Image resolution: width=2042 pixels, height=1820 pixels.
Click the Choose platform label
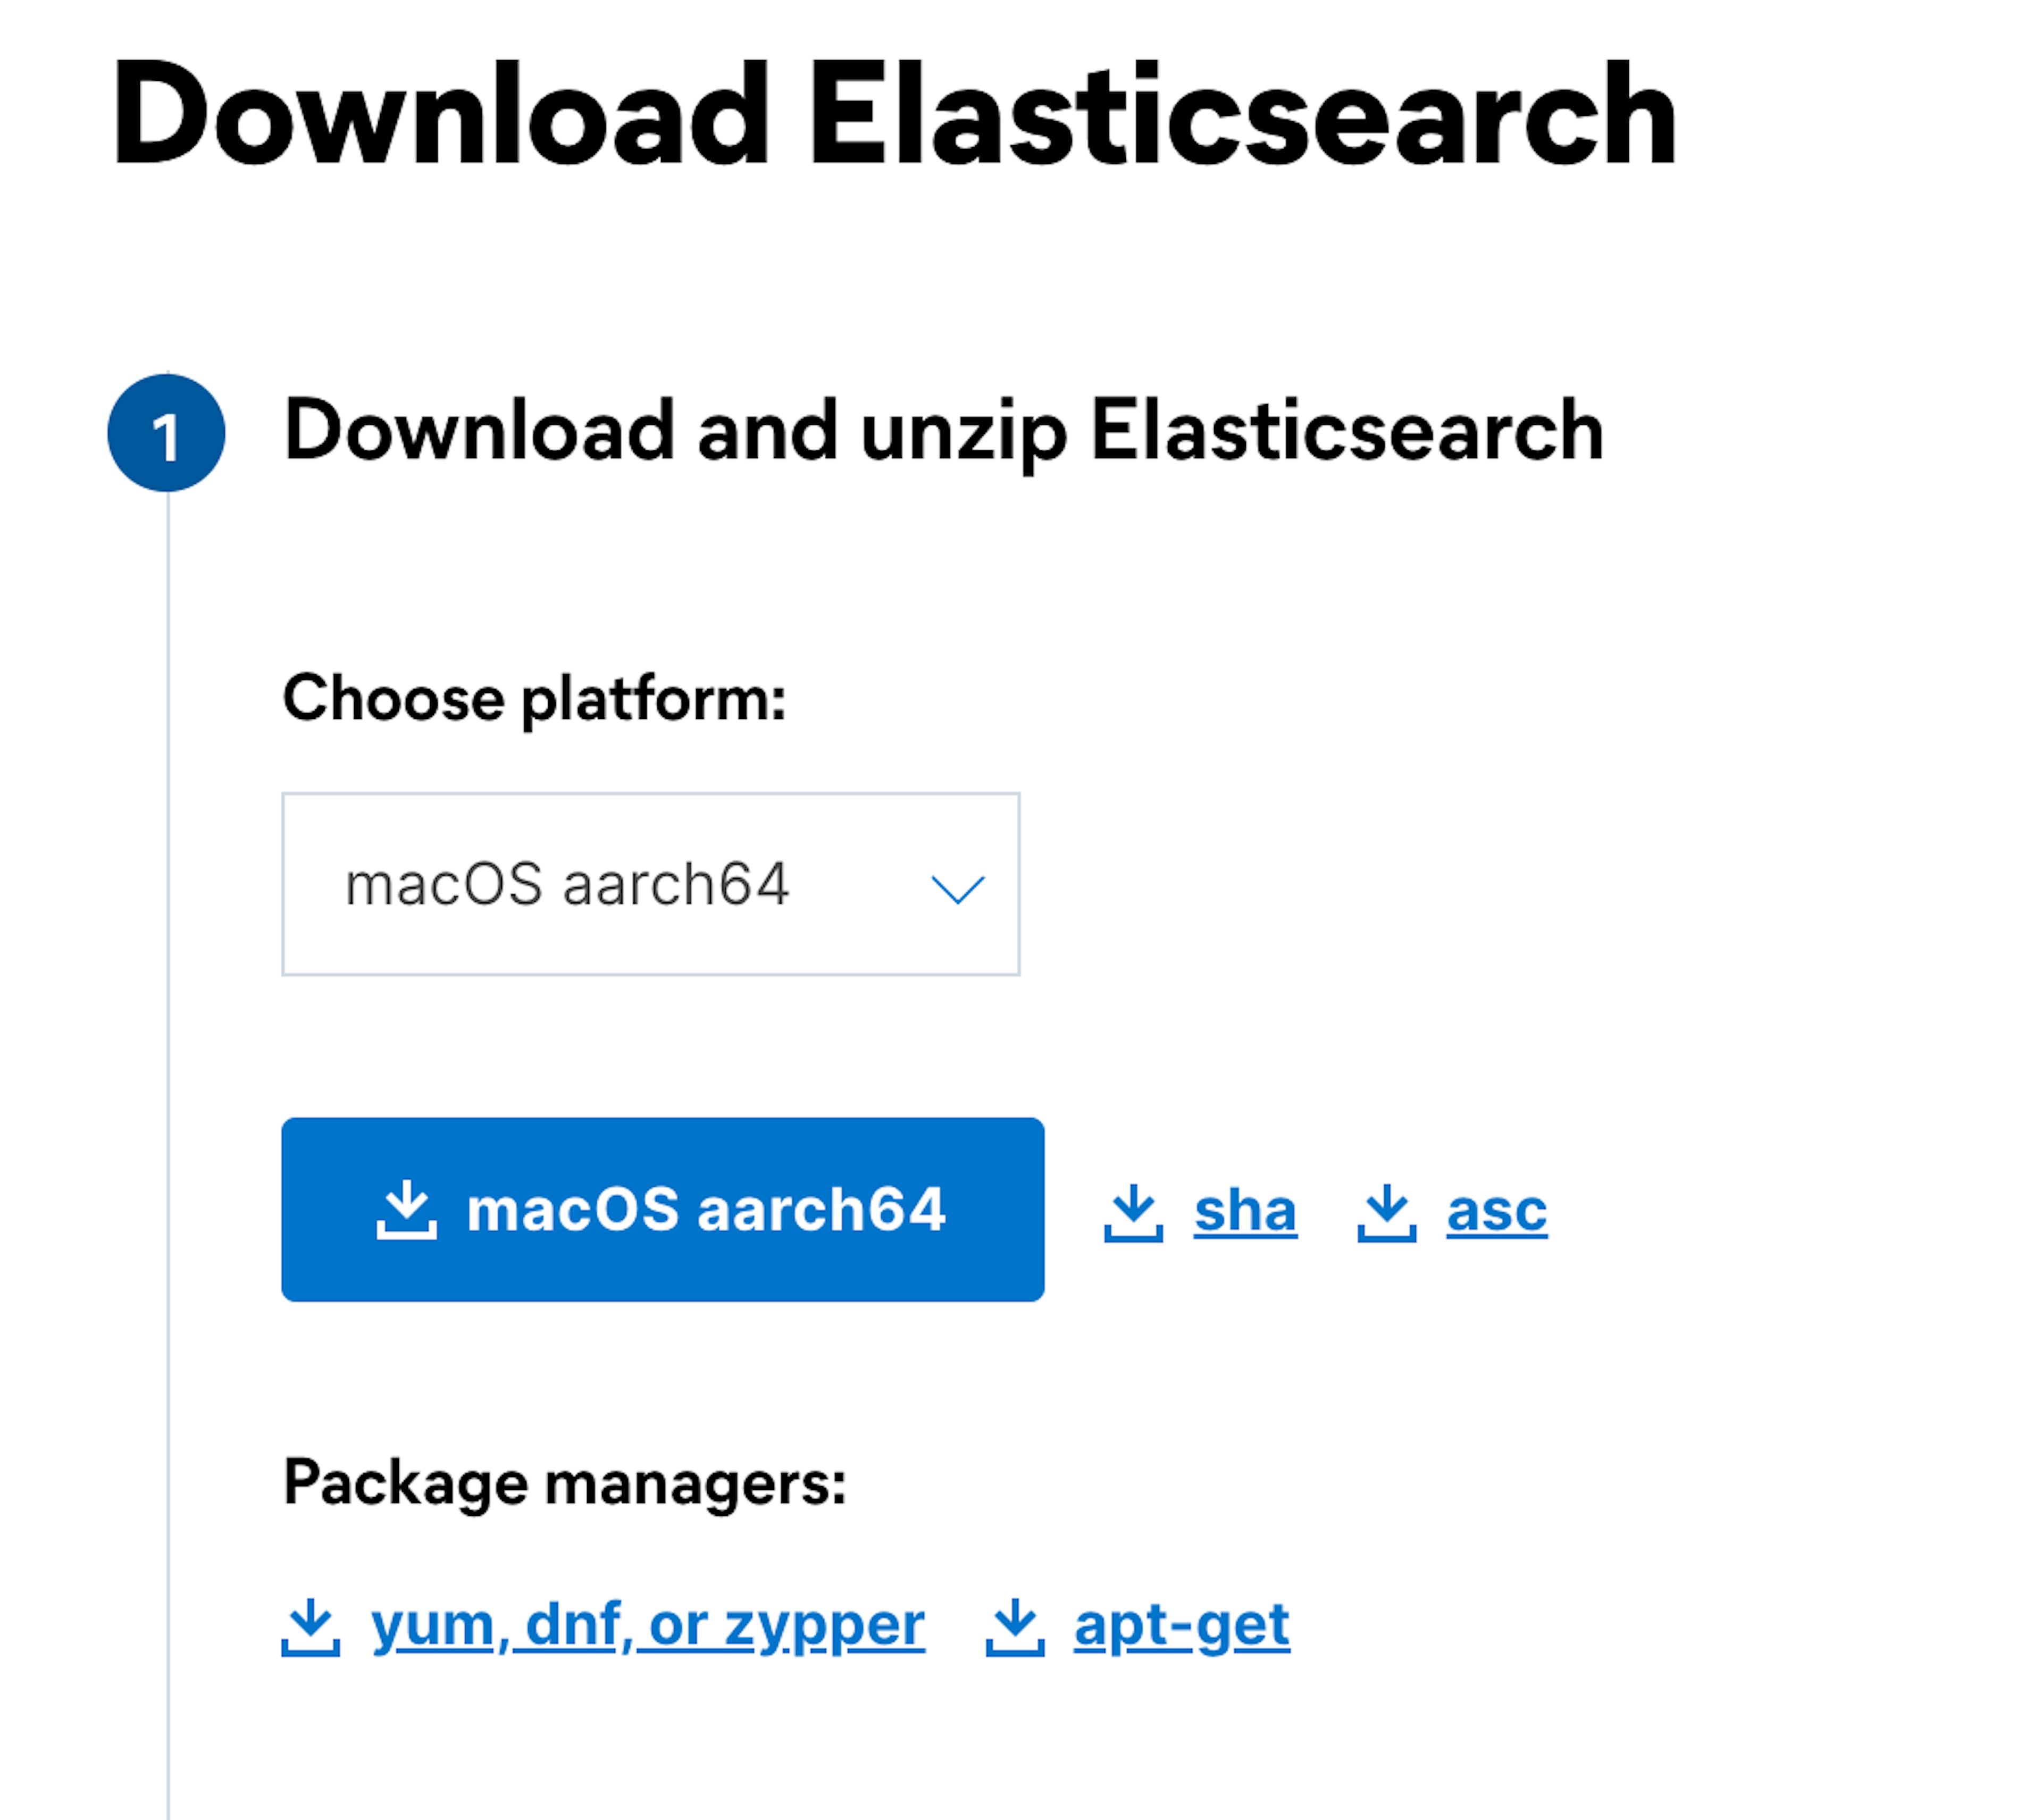pos(534,698)
